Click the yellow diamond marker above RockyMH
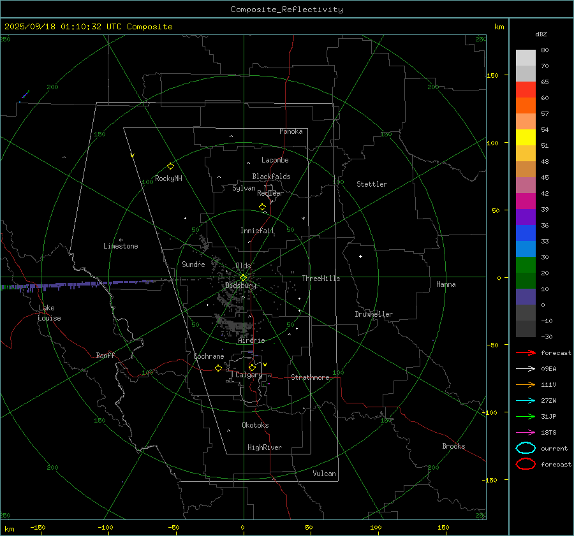The height and width of the screenshot is (536, 574). click(170, 166)
